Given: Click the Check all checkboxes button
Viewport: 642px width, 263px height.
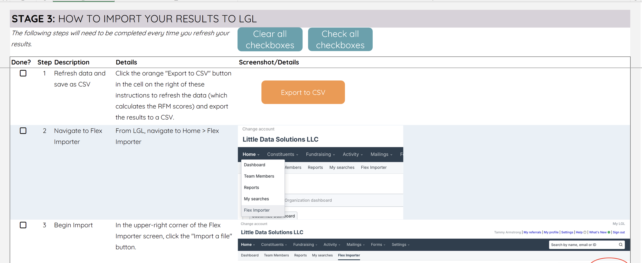Looking at the screenshot, I should [x=340, y=39].
